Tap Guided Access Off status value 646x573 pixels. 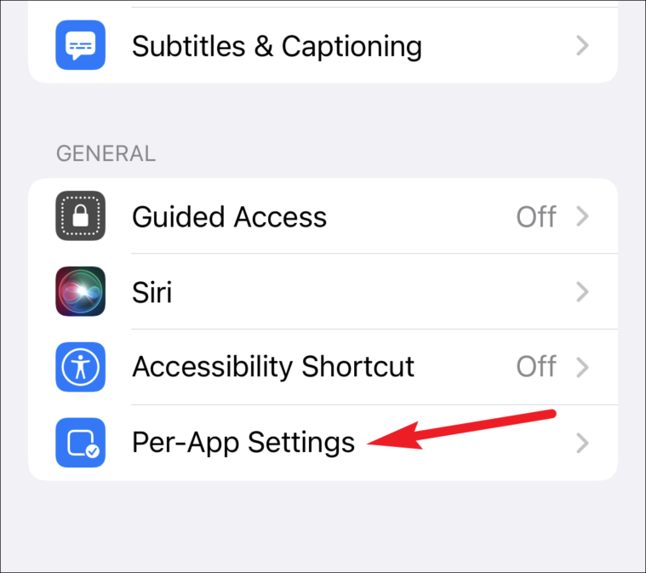pos(536,216)
